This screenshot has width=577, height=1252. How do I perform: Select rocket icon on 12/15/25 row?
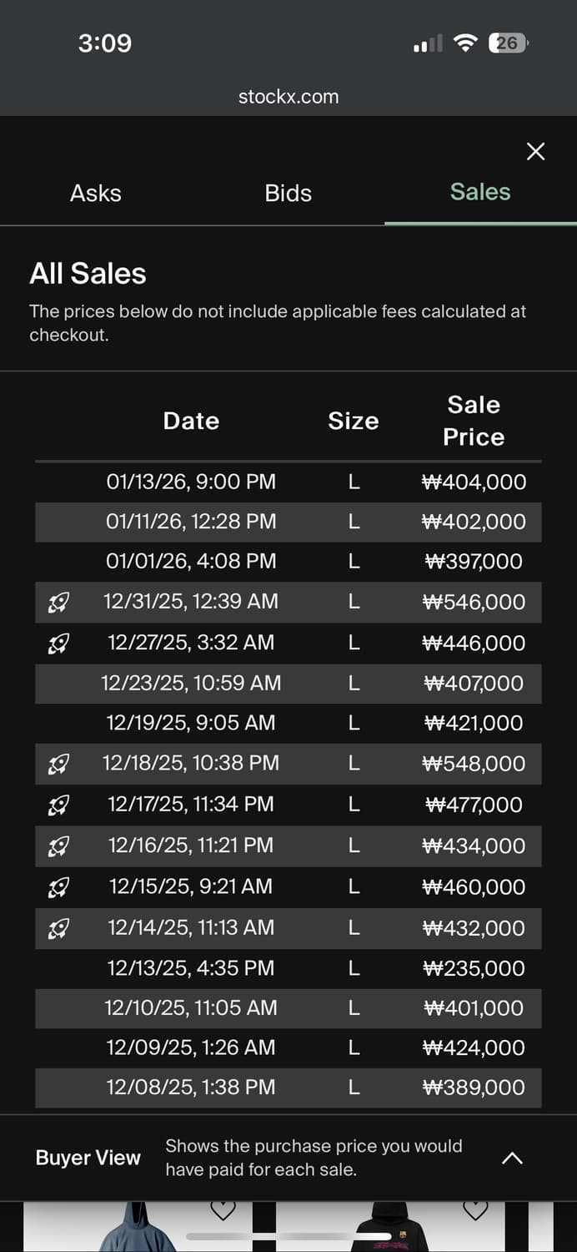58,886
